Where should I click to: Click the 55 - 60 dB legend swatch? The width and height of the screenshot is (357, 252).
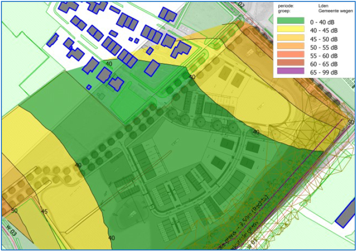coord(290,55)
